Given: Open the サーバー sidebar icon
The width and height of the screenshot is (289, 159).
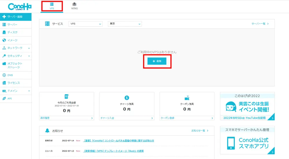Looking at the screenshot, I should coord(4,25).
